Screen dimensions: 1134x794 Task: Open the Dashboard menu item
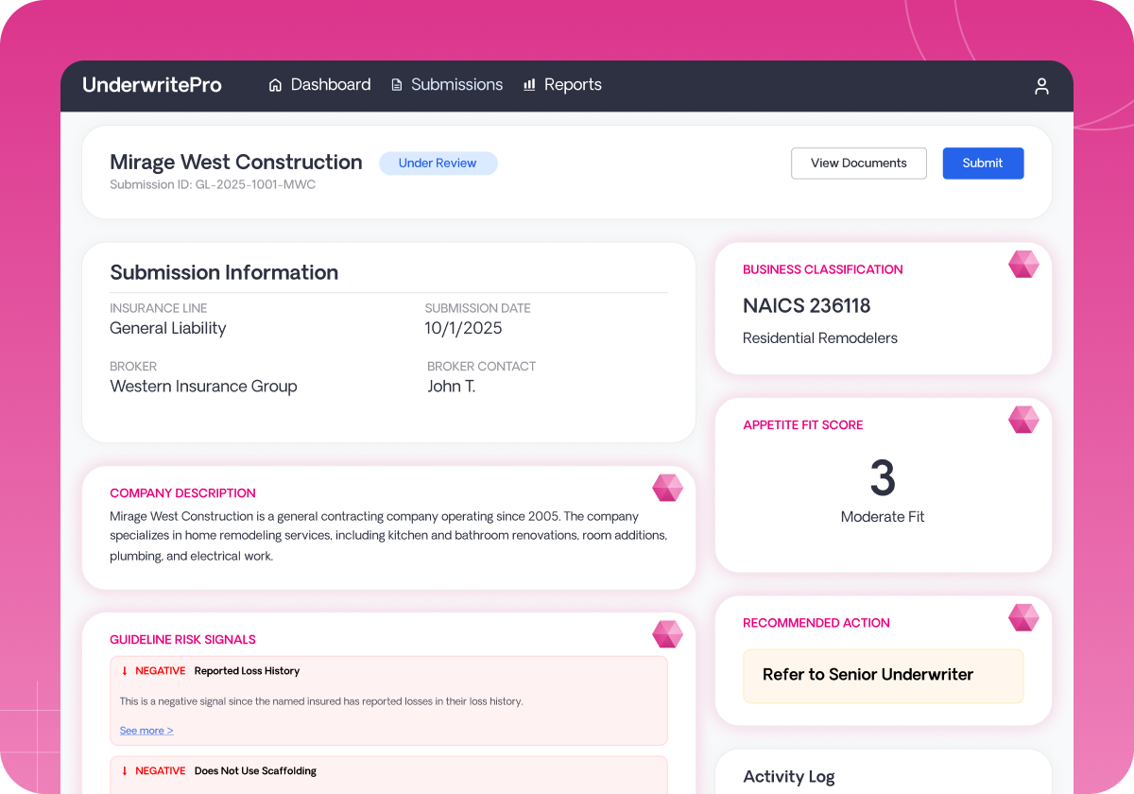coord(330,84)
